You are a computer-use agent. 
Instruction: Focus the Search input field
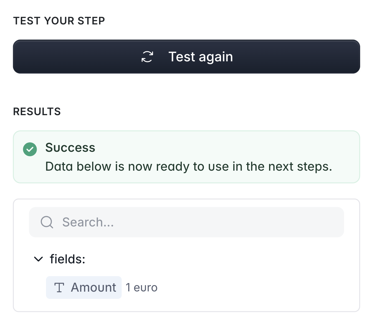click(x=194, y=222)
